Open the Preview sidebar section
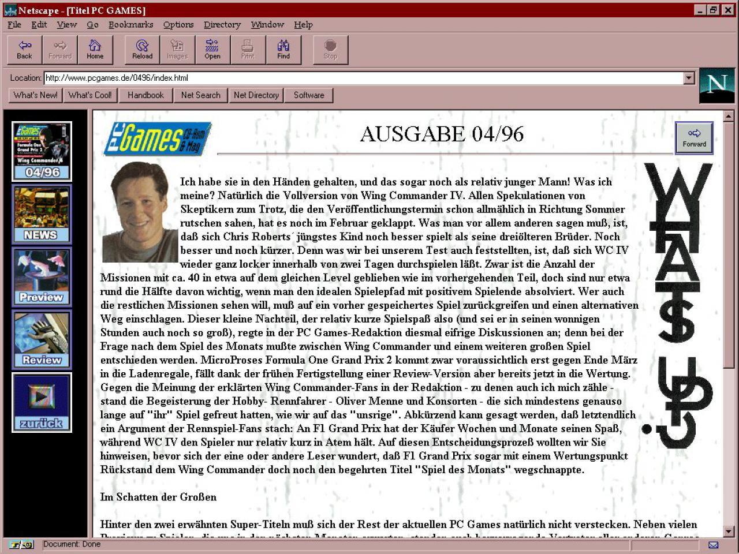The width and height of the screenshot is (739, 554). click(x=42, y=276)
